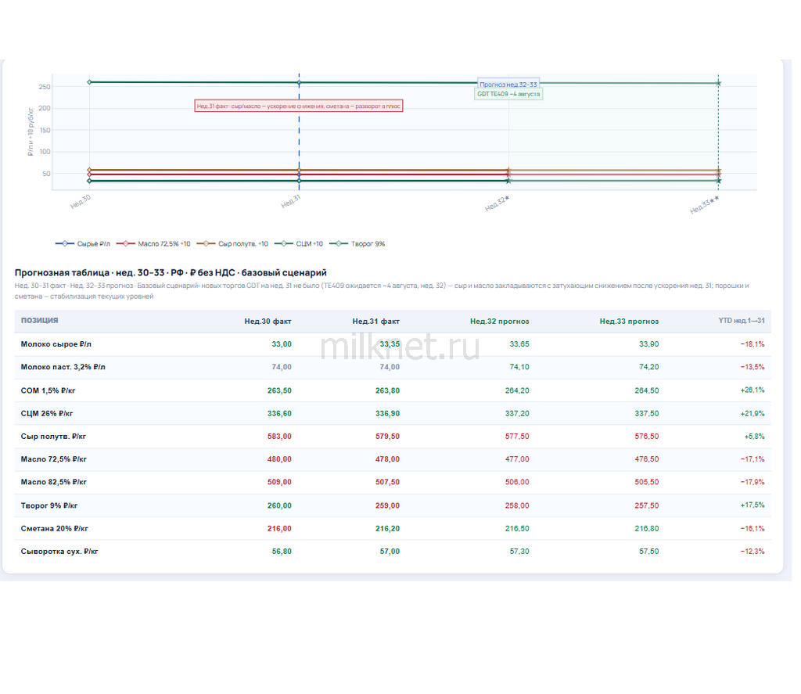Viewport: 801px width, 694px height.
Task: Click the Нед.33** x-axis label
Action: coord(704,204)
